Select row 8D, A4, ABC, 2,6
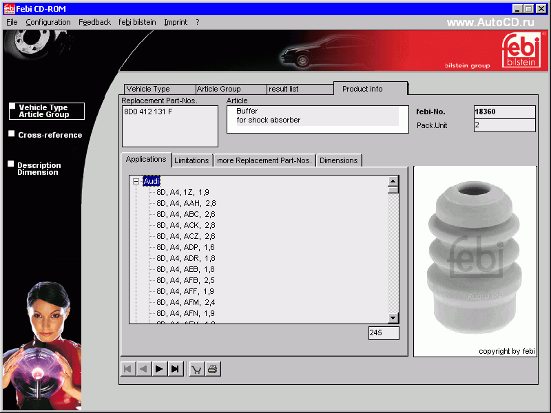The image size is (551, 413). click(x=186, y=214)
